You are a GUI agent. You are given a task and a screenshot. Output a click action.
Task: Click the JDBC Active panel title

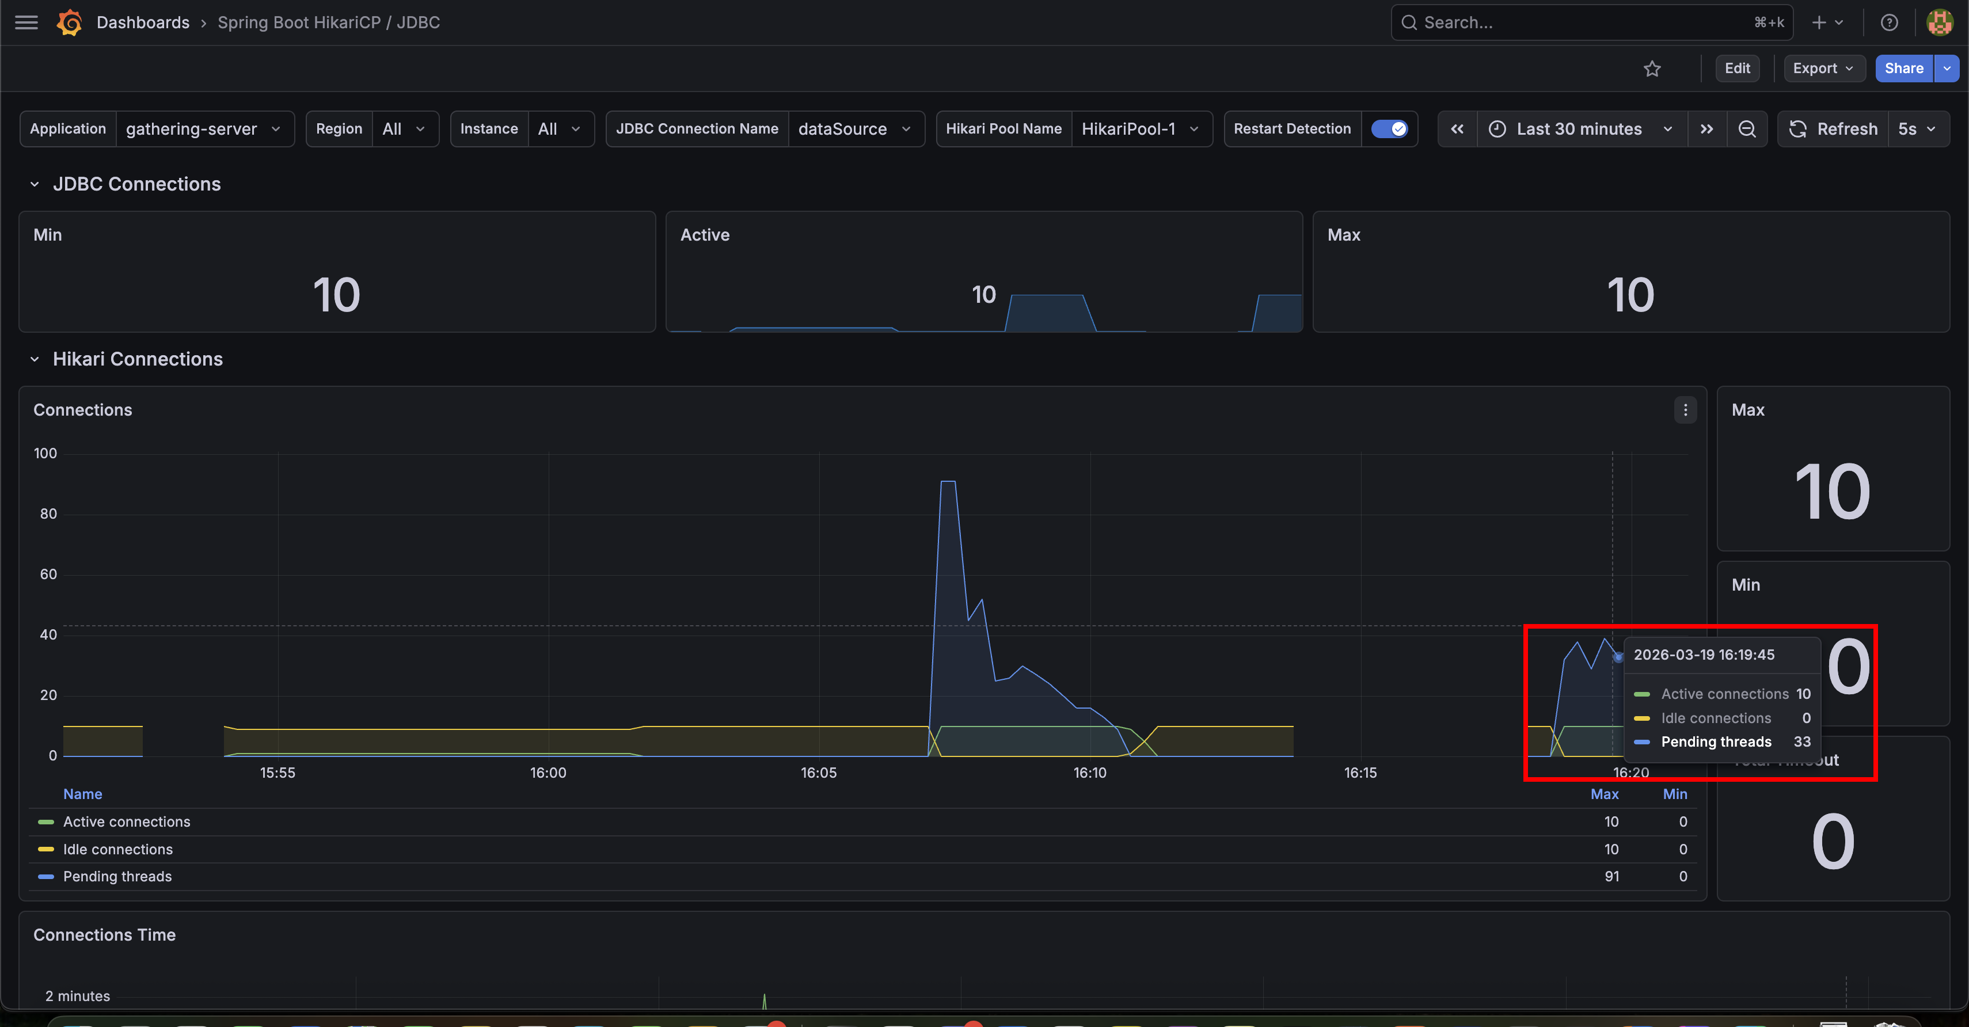point(705,235)
